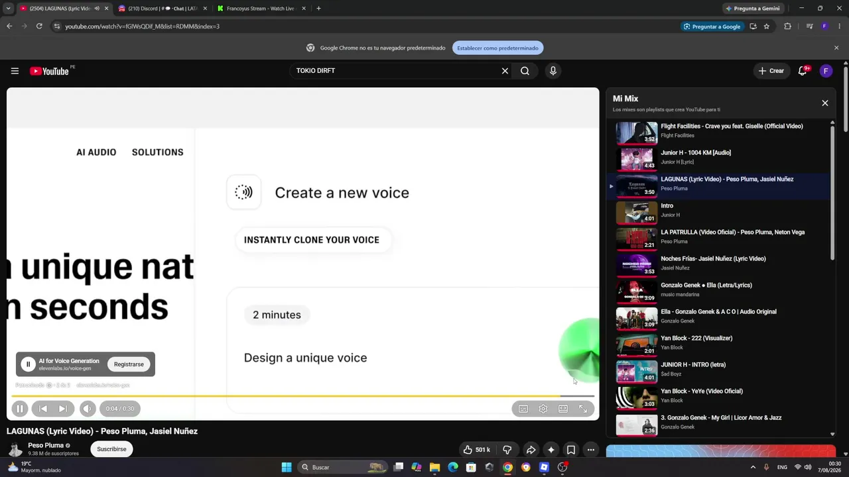Mute the player volume speaker icon
This screenshot has width=849, height=477.
click(88, 409)
